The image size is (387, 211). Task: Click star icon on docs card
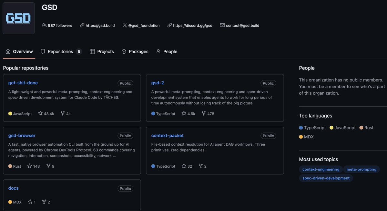tap(30, 202)
